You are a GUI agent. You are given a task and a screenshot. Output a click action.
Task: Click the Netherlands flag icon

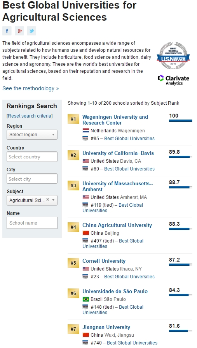point(86,131)
